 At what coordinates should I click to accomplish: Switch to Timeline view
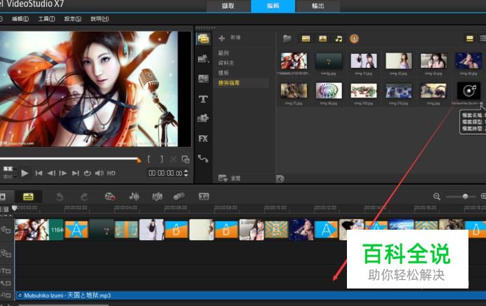[x=28, y=197]
